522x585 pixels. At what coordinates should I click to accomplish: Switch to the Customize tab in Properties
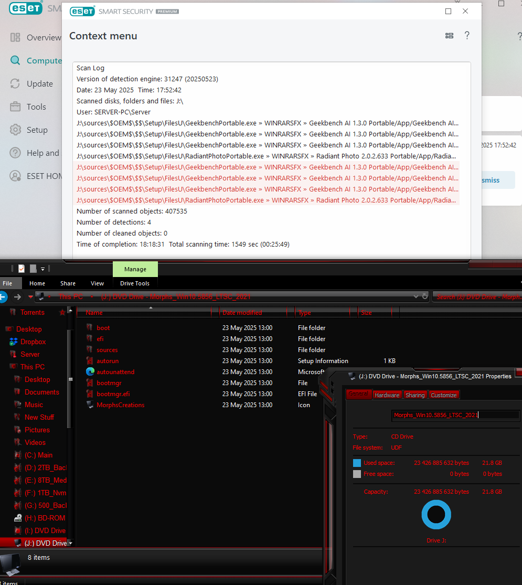(x=444, y=395)
